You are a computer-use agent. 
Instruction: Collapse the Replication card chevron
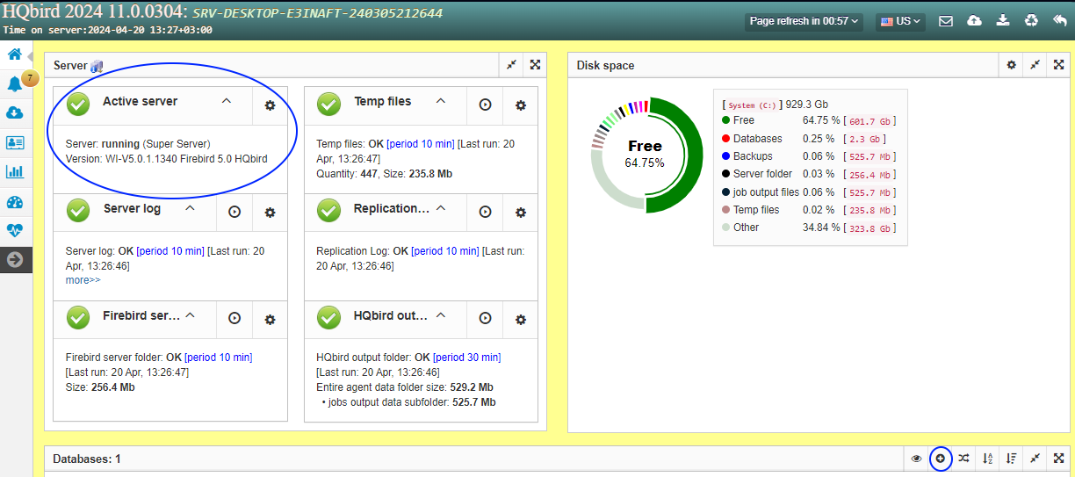coord(441,208)
